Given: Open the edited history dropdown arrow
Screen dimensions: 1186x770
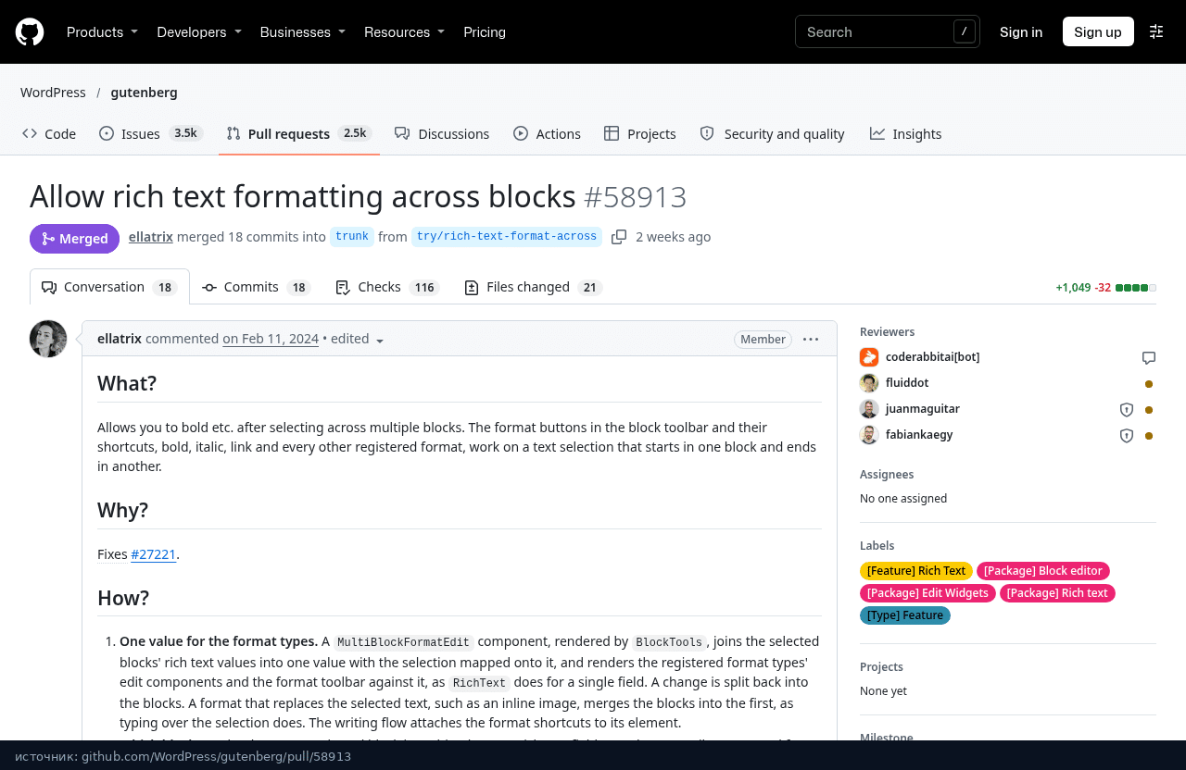Looking at the screenshot, I should pos(380,341).
